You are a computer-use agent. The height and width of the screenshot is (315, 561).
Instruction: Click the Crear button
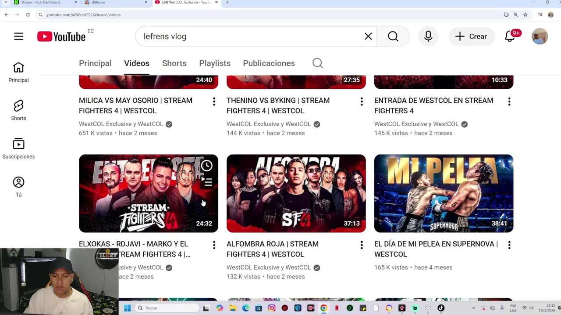[471, 36]
